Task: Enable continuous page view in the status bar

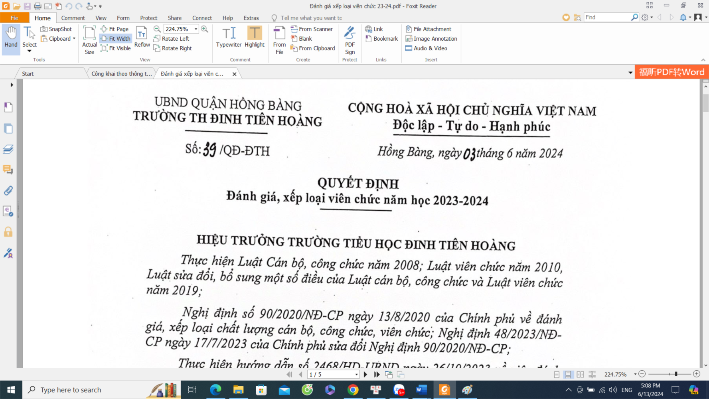Action: pos(568,374)
